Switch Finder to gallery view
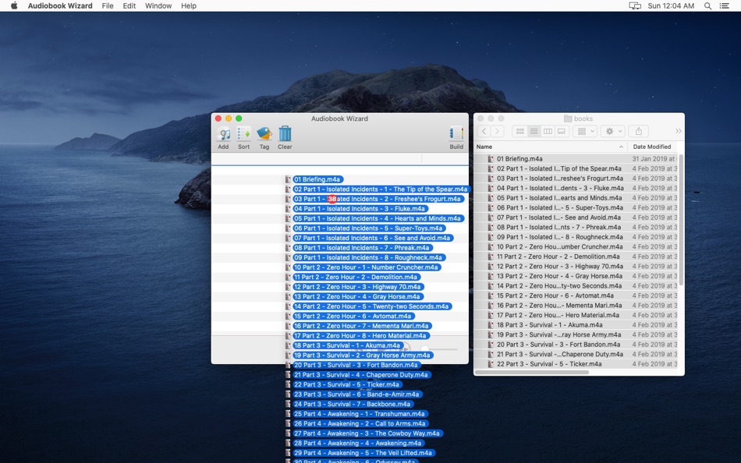Screen dimensions: 741x463 tap(562, 132)
